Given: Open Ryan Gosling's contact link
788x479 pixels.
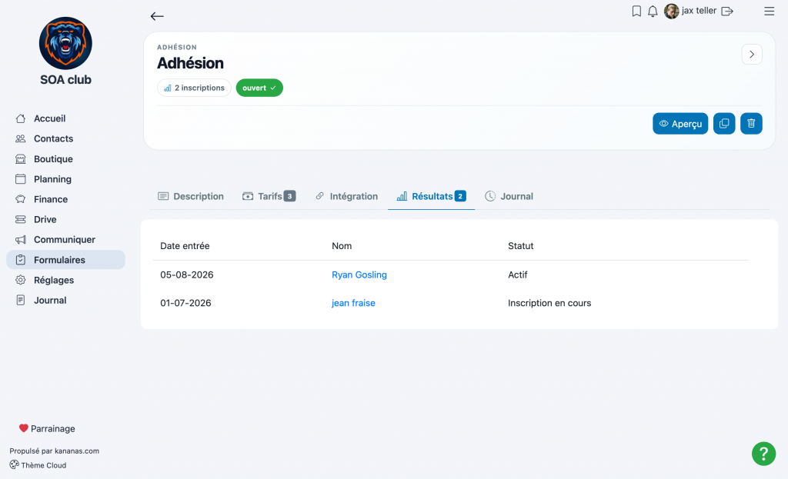Looking at the screenshot, I should point(359,274).
